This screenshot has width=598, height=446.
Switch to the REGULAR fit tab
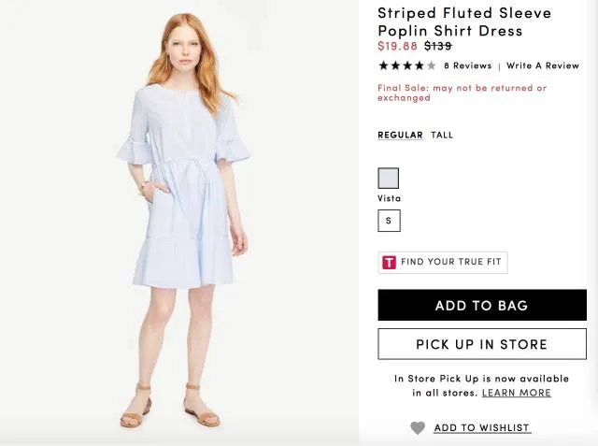(x=400, y=135)
